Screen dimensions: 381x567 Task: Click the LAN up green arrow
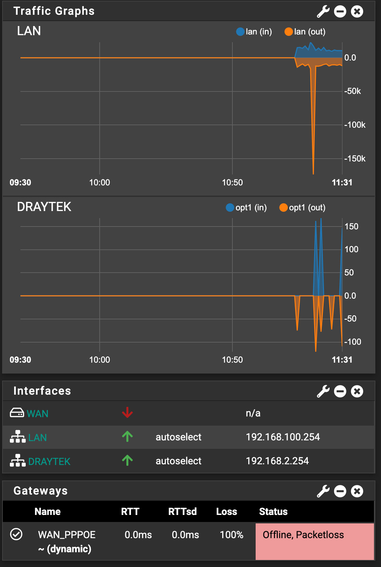point(127,437)
